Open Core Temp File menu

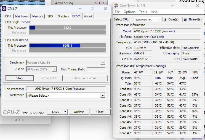pyautogui.click(x=117, y=12)
